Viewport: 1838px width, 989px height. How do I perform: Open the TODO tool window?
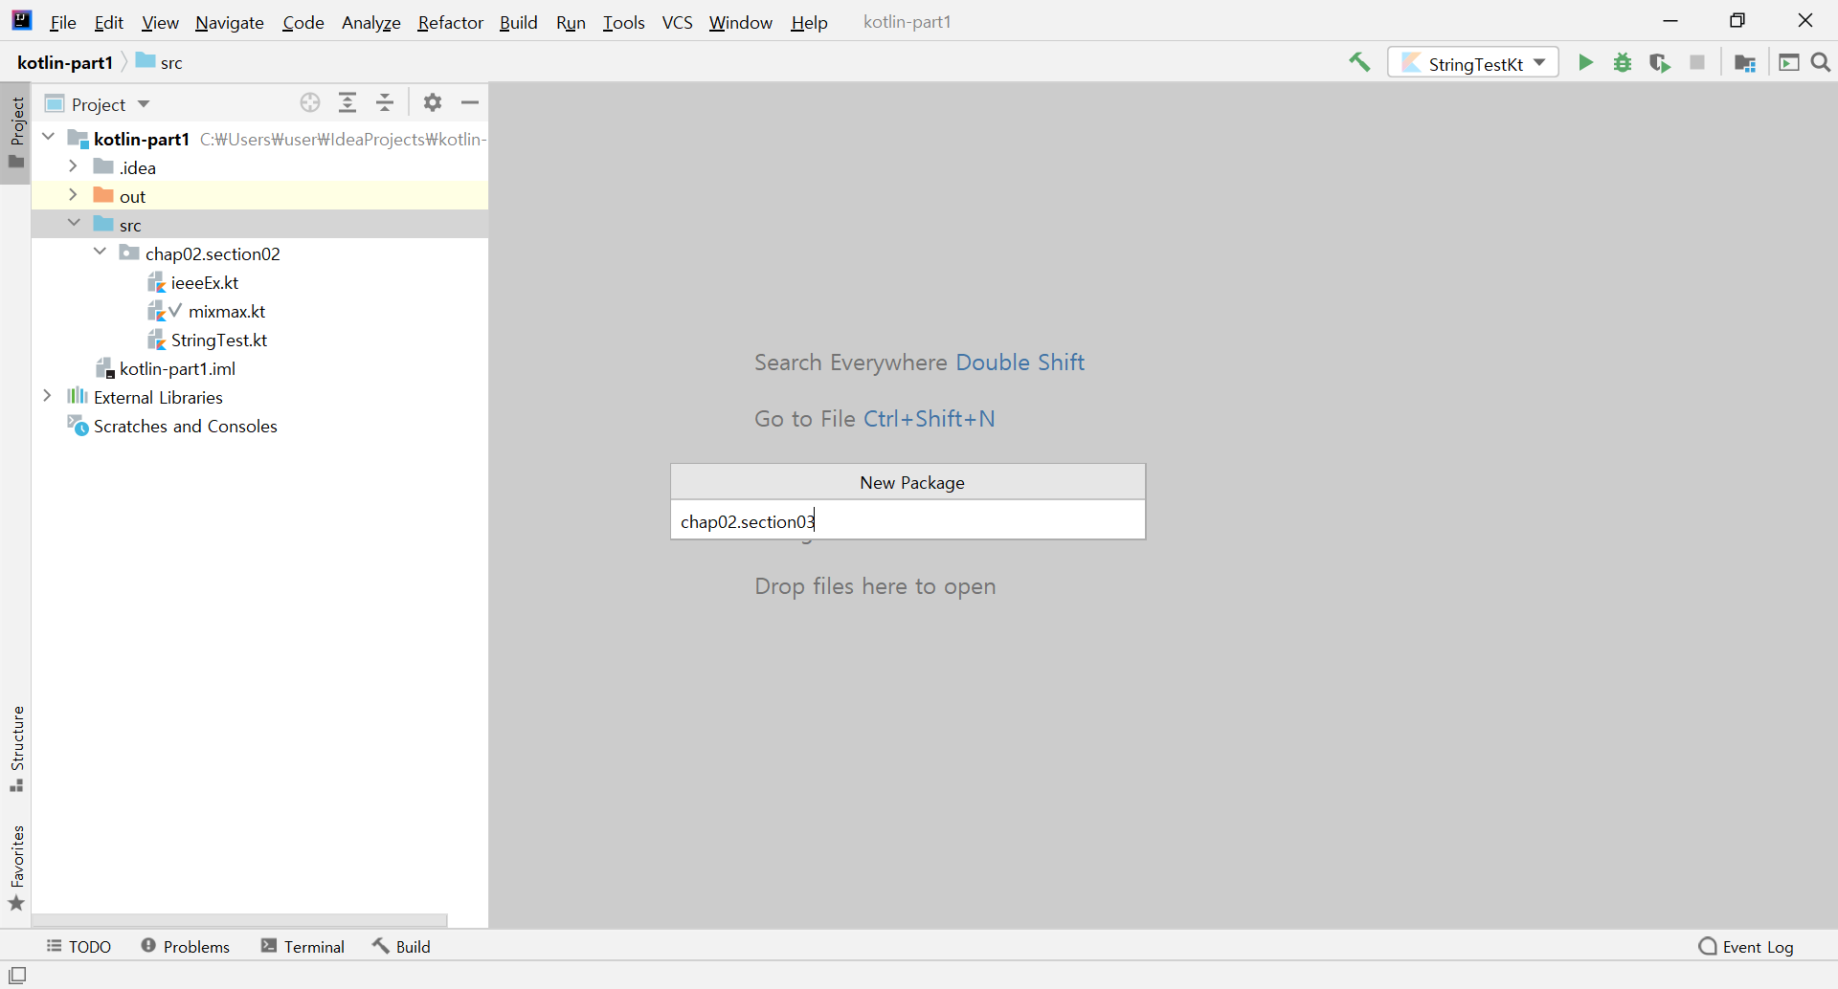point(78,947)
